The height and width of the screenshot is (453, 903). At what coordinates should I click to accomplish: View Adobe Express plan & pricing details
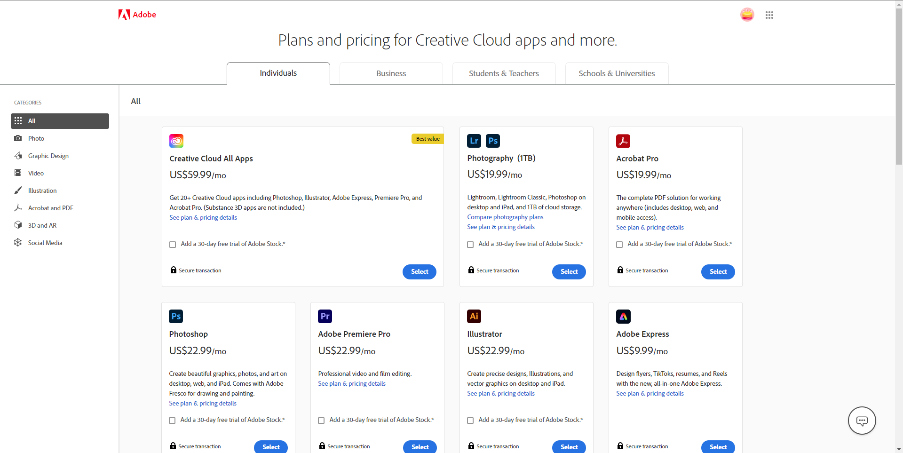pos(650,393)
